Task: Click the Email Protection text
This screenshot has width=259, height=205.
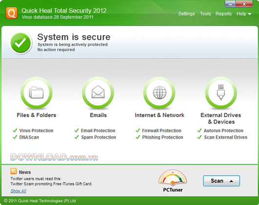Action: pos(98,131)
